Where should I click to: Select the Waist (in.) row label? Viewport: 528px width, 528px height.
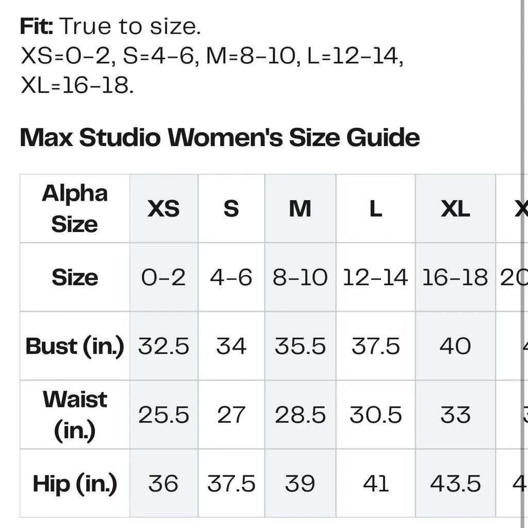(x=75, y=415)
